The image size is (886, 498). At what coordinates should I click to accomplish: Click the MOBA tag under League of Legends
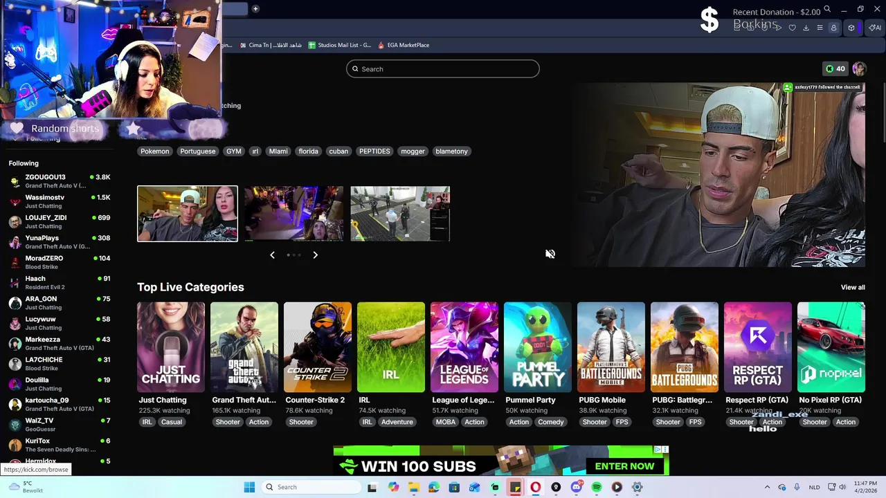[x=446, y=422]
